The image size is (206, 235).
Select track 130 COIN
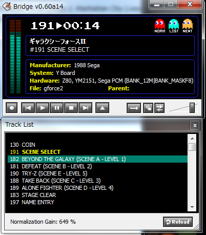click(97, 145)
